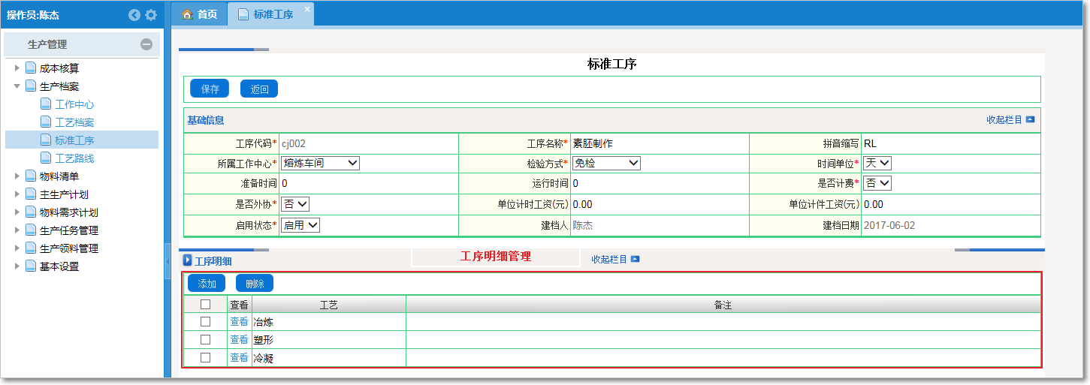
Task: Expand the 物料清单 tree node
Action: point(17,176)
